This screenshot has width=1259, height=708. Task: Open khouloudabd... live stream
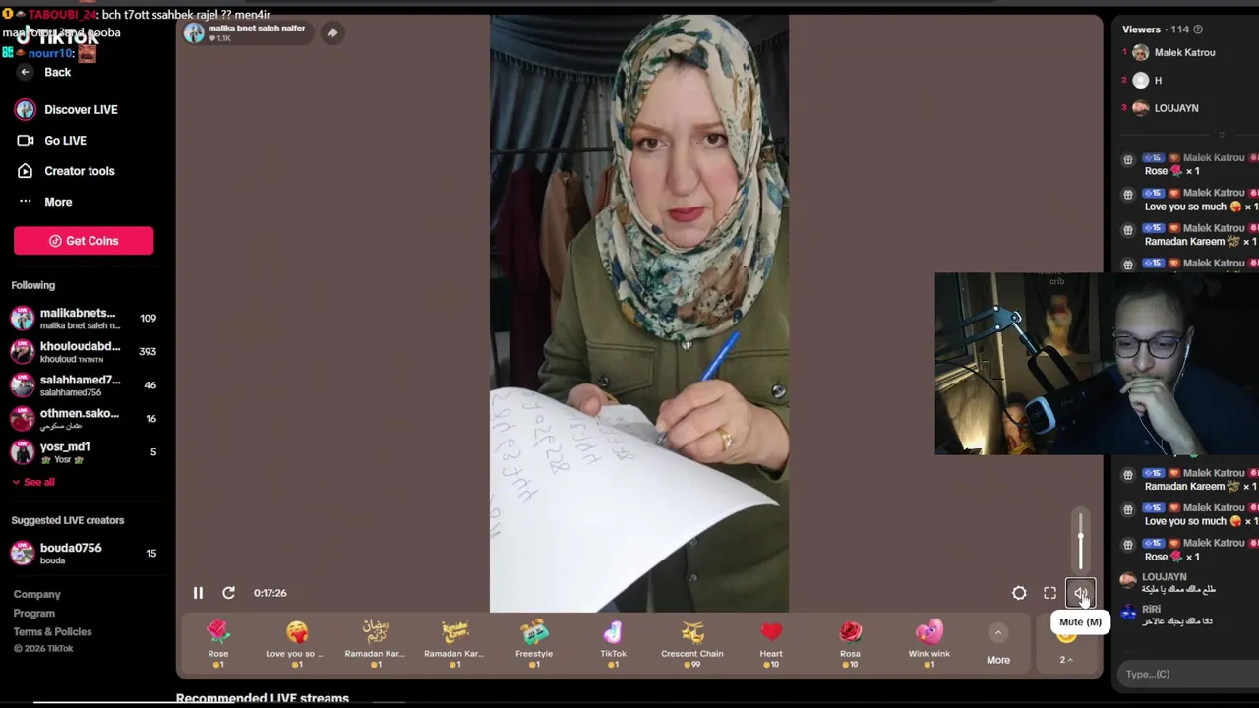tap(84, 352)
